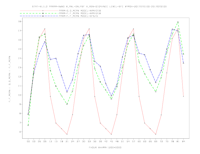Viewport: 200px width, 154px height.
Task: Click x-axis forecast hour label 27
Action: point(78,141)
